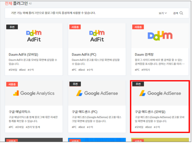Image resolution: width=192 pixels, height=143 pixels.
Task: Open Daum AdFit (PC) logo thumbnail
Action: point(97,36)
